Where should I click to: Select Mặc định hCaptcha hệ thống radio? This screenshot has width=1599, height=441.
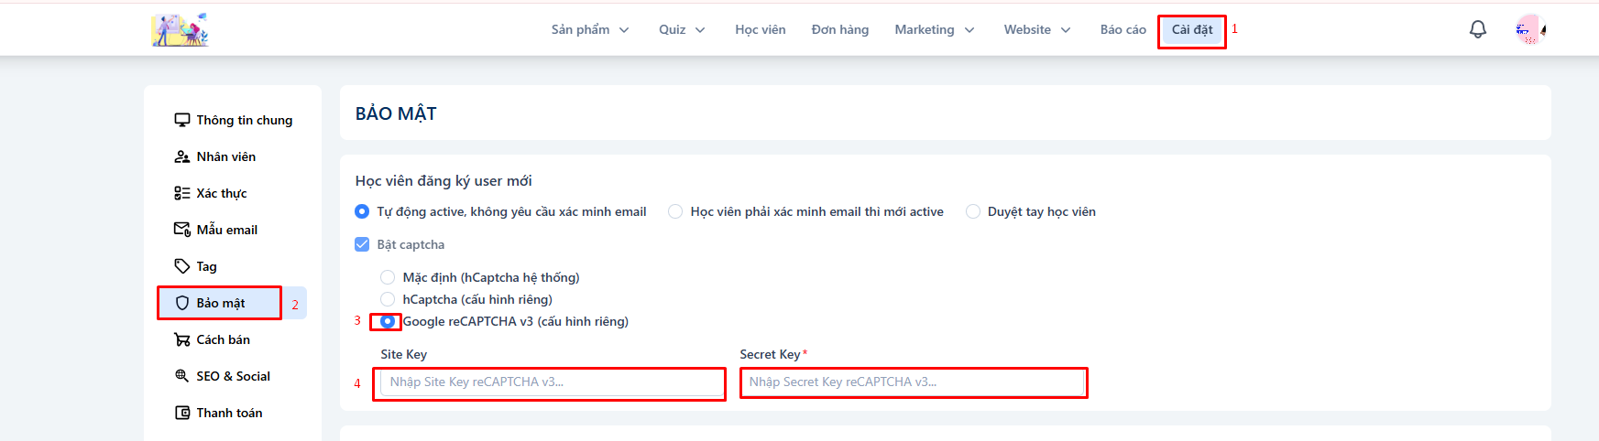tap(388, 277)
